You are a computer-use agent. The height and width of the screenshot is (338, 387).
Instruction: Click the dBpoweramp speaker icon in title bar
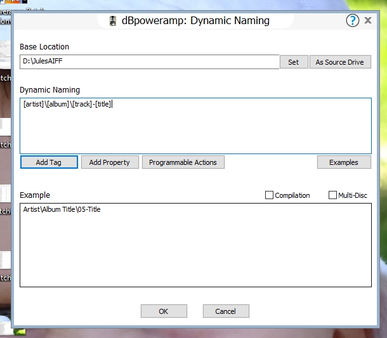coord(112,21)
